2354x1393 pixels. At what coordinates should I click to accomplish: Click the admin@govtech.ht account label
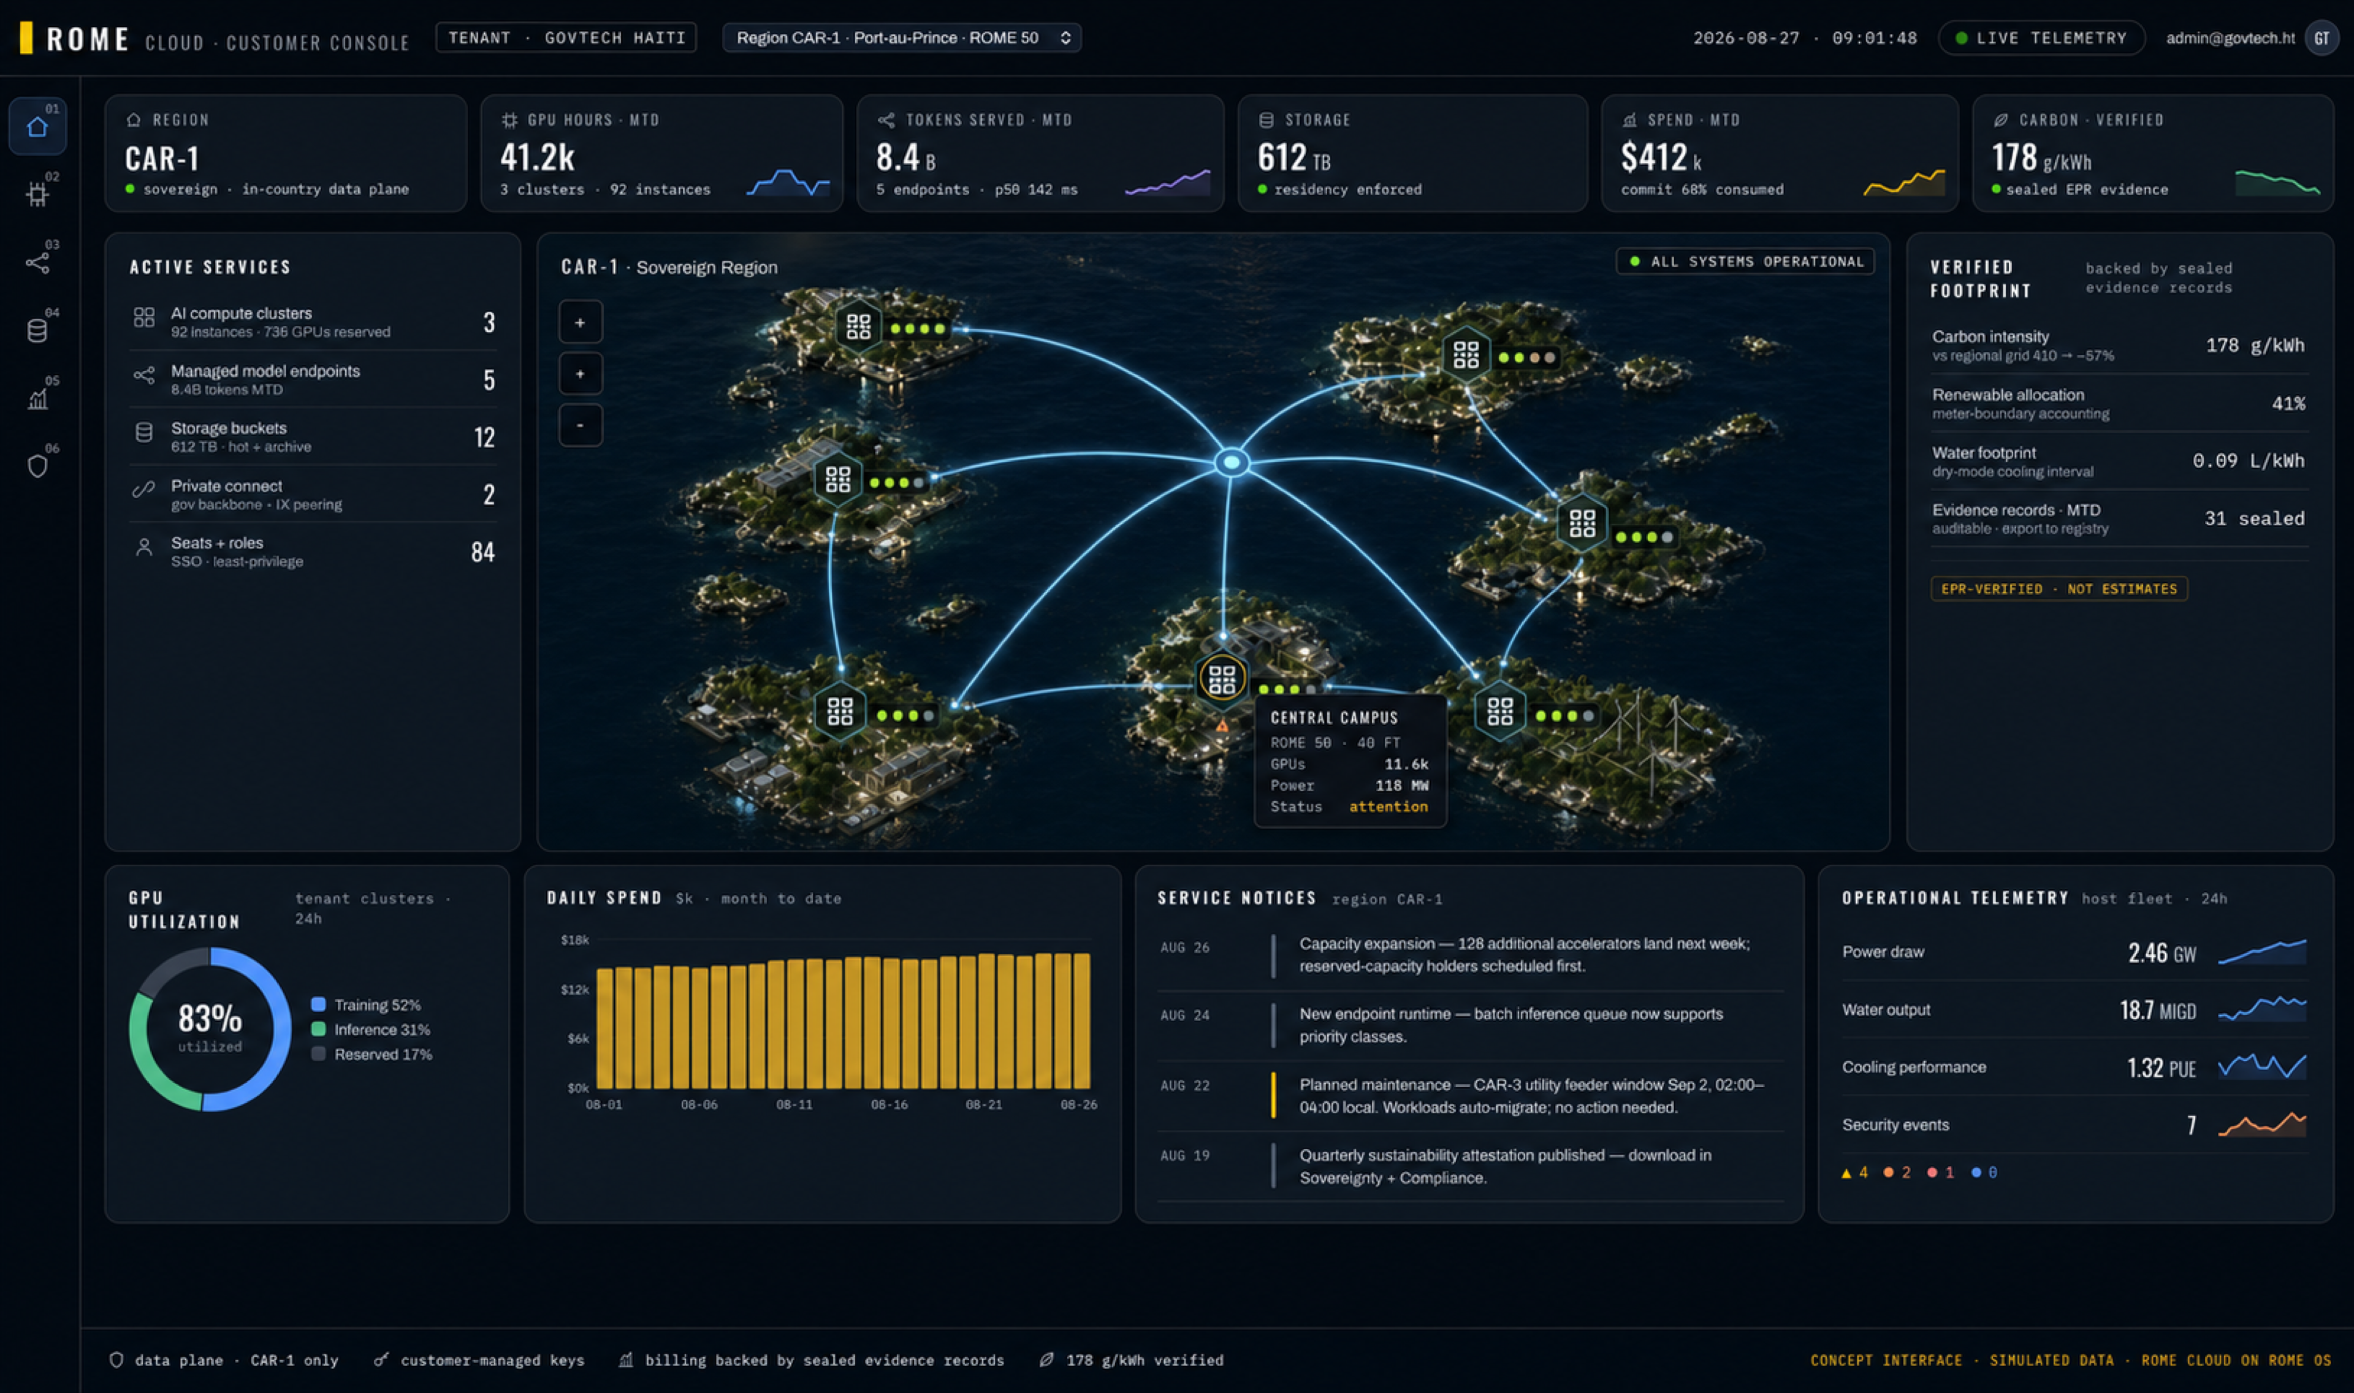tap(2230, 39)
